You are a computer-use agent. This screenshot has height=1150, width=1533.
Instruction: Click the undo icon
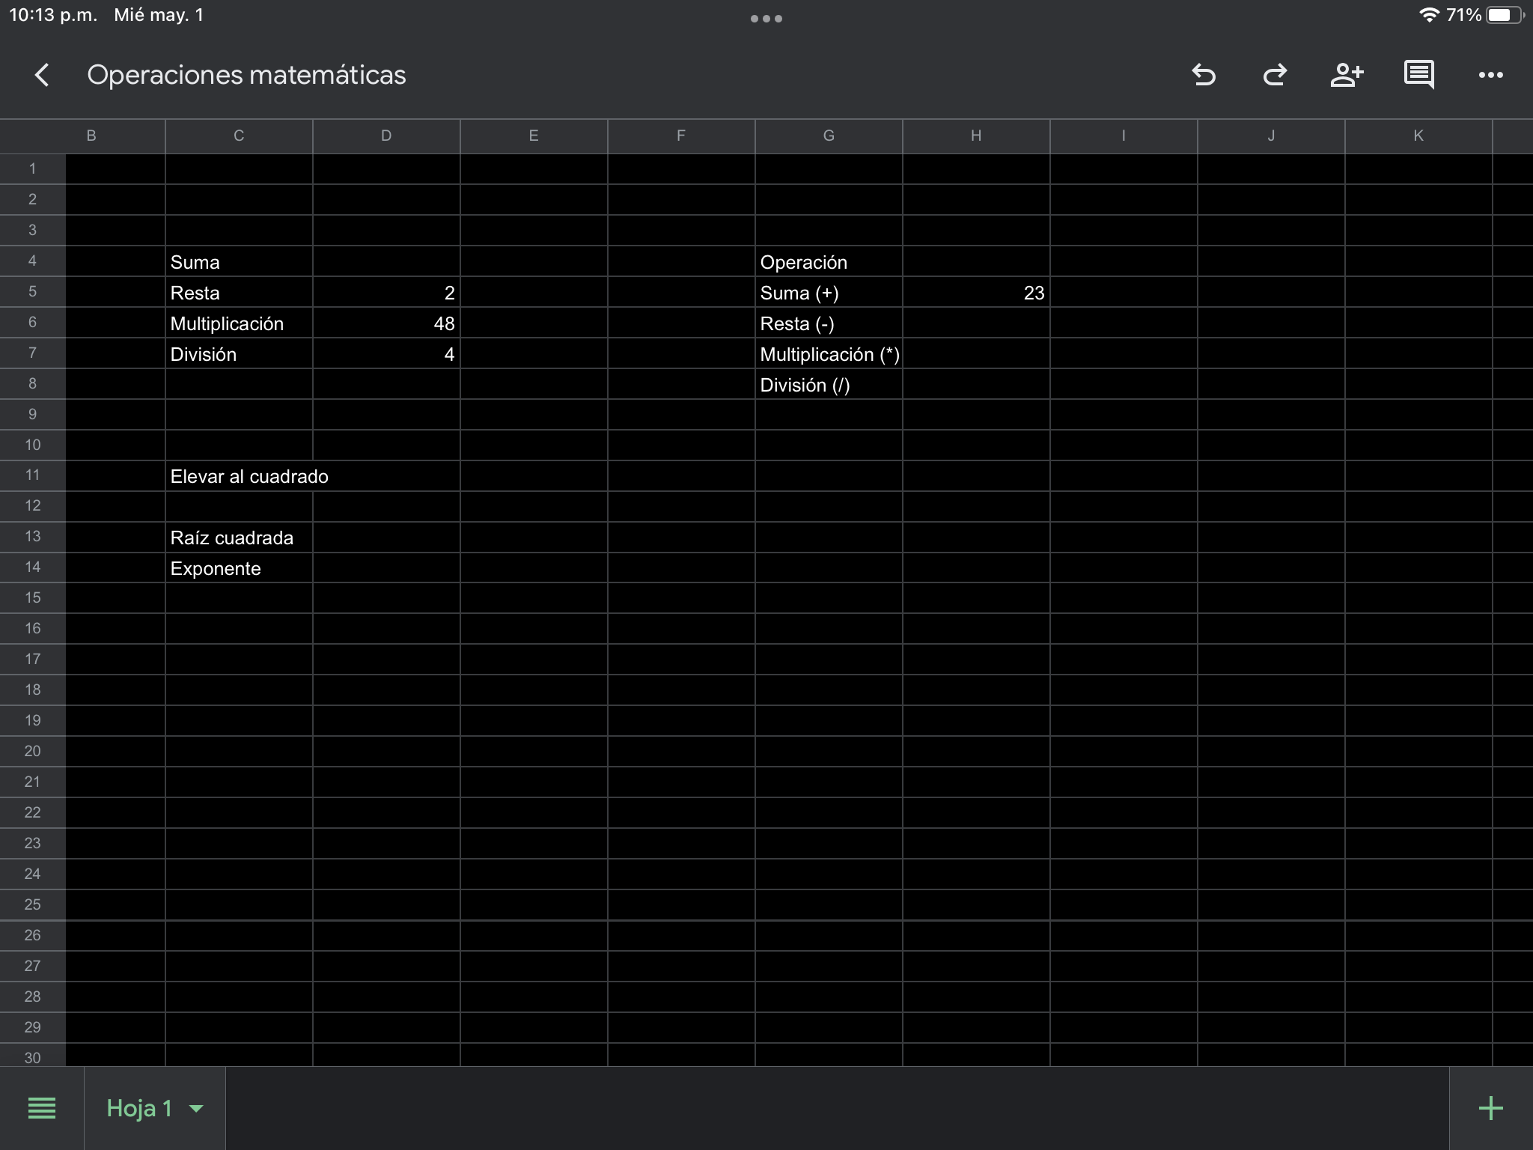(1204, 75)
